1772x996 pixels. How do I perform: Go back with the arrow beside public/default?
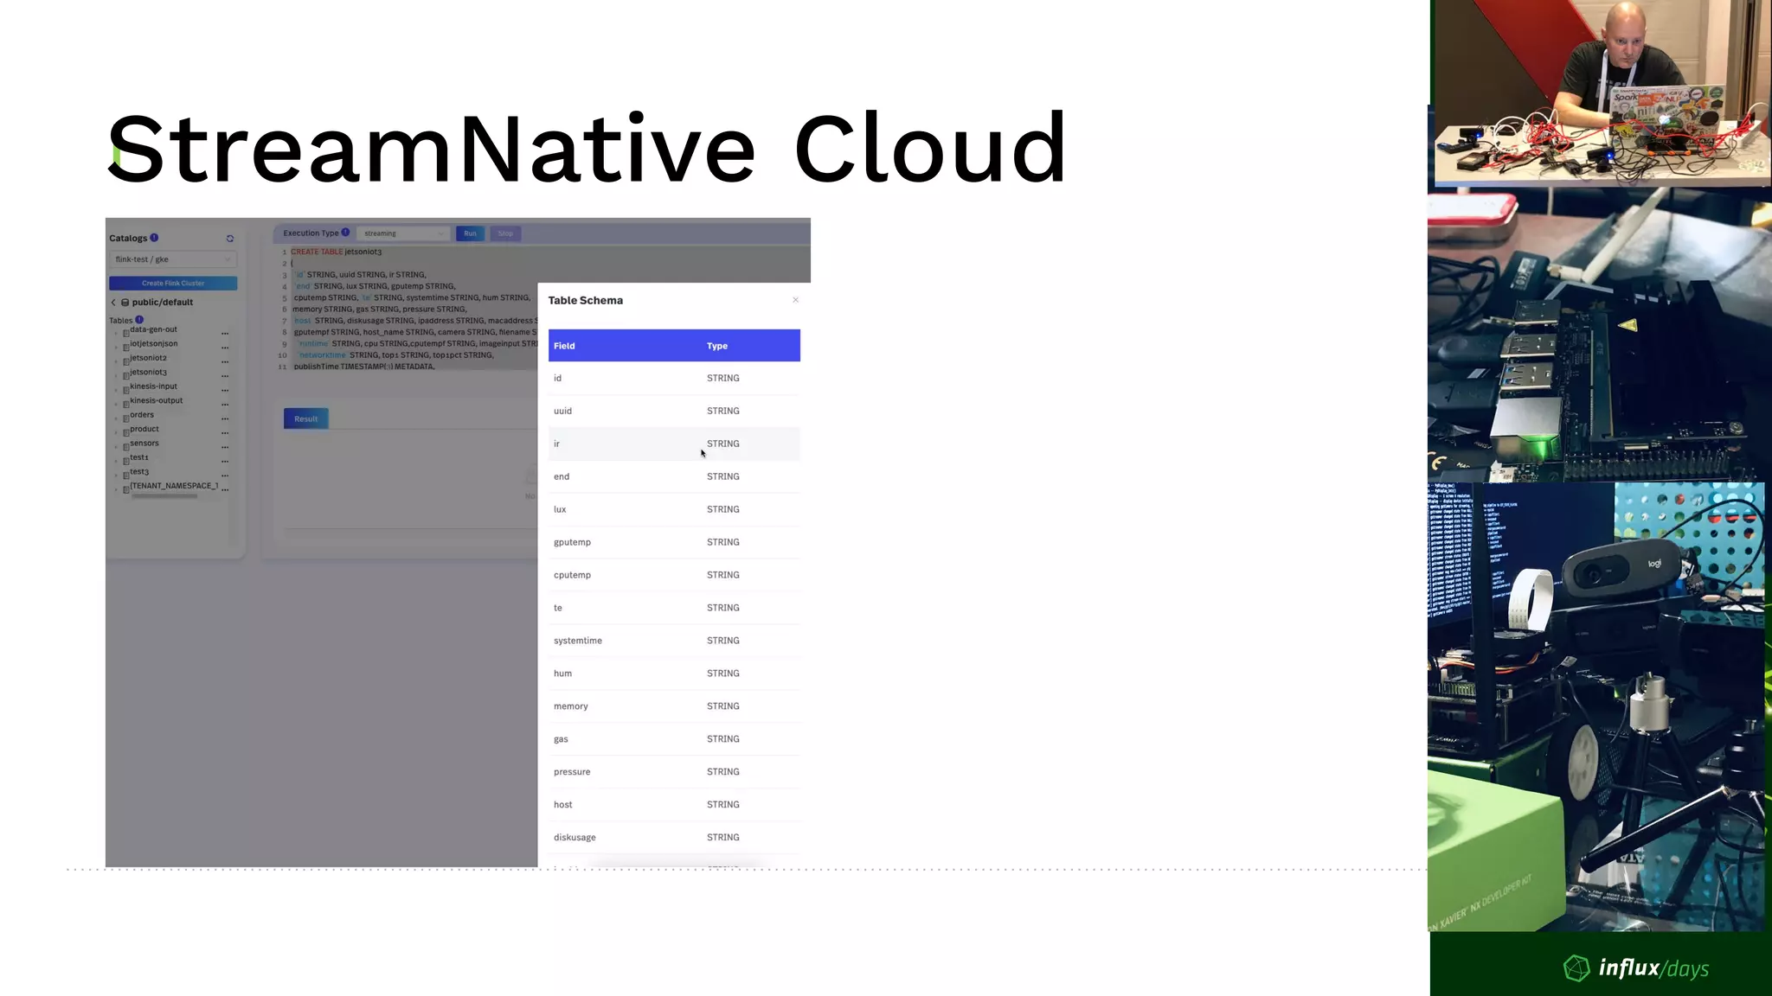point(113,303)
